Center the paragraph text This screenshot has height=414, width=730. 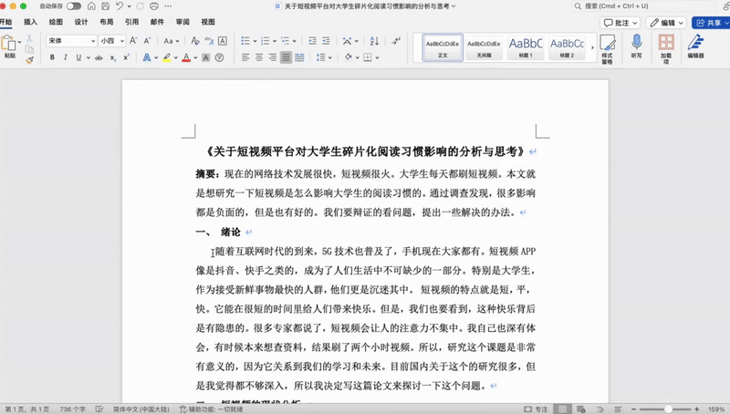point(259,57)
